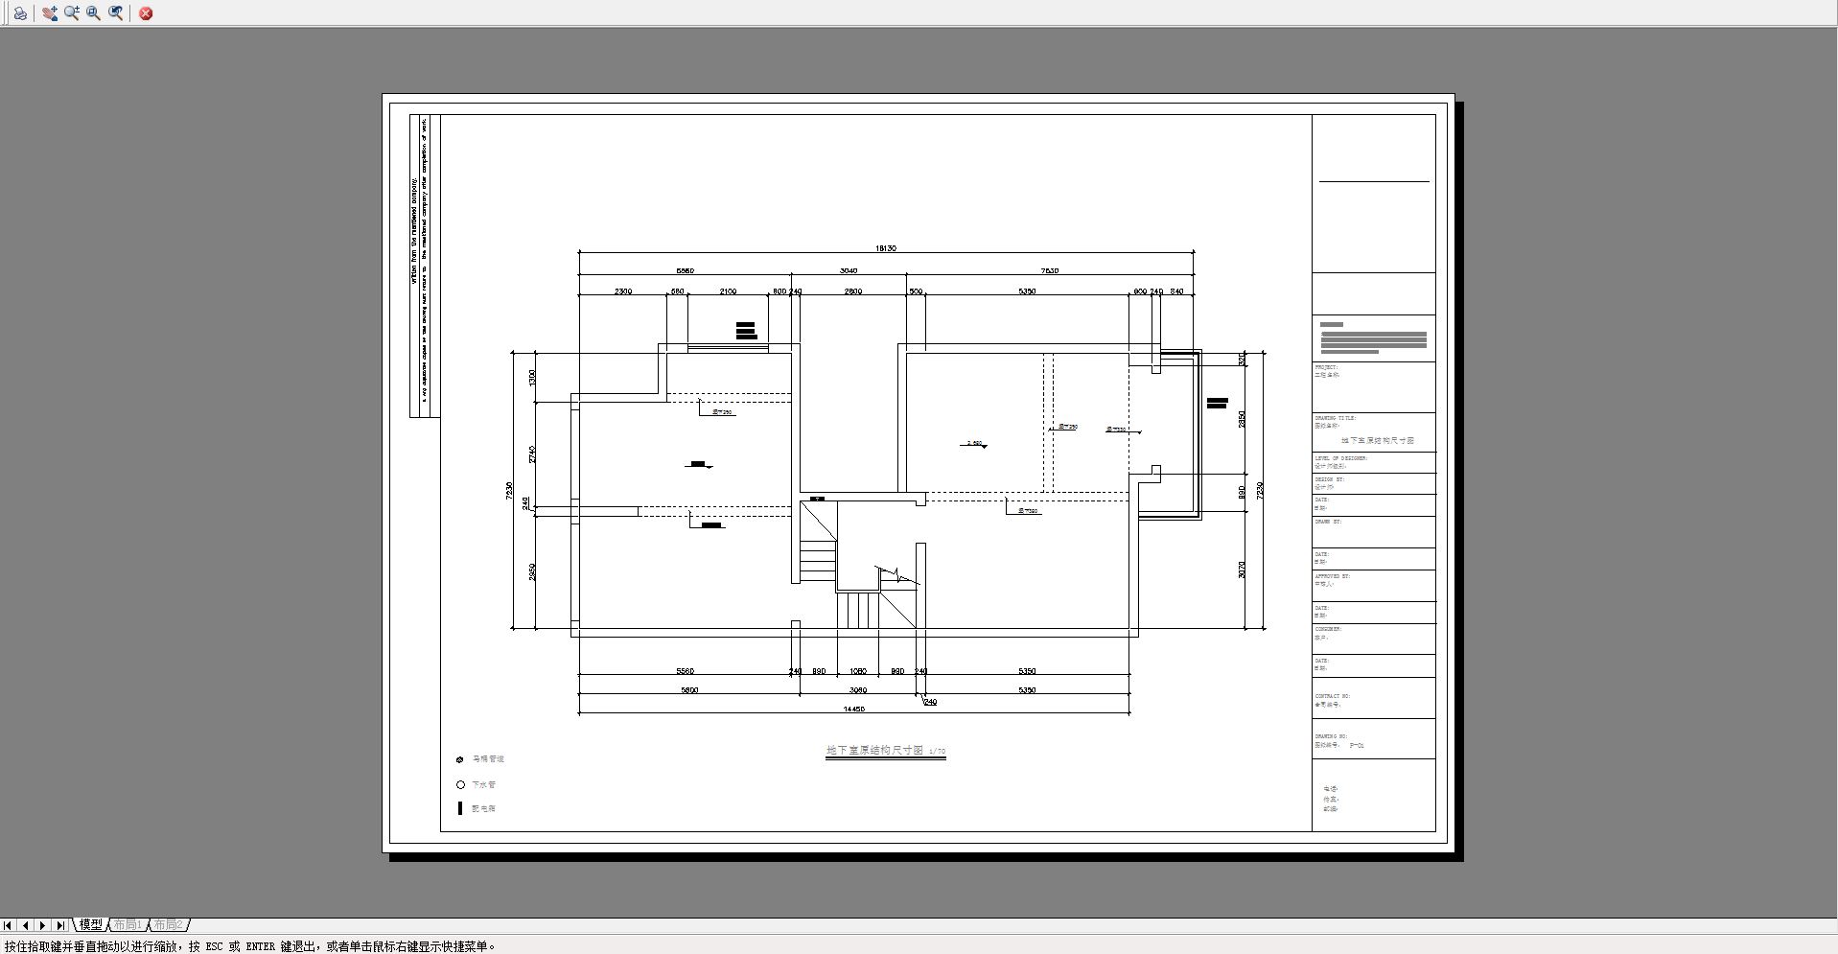
Task: Click the 下水管 circle legend symbol
Action: point(460,784)
